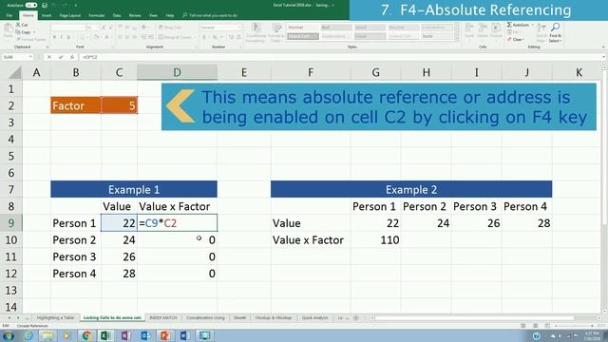Click the Percent Style icon
The image size is (608, 342).
tap(215, 37)
